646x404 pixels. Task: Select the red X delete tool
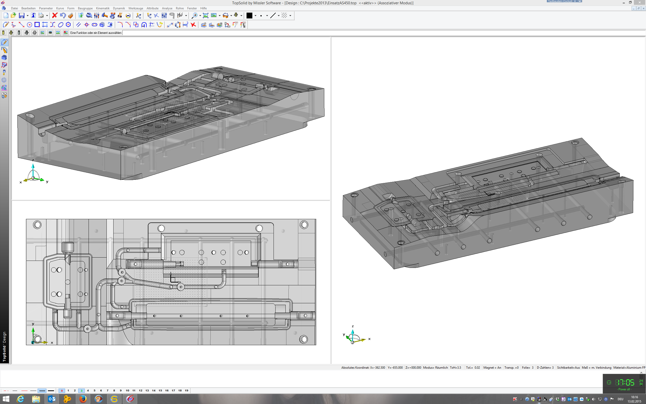[55, 15]
